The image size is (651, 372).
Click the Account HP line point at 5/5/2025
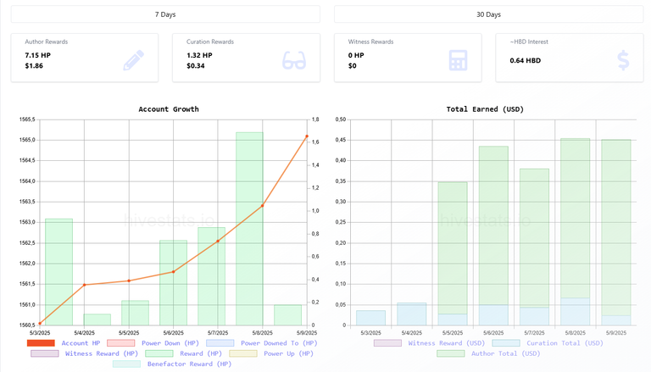coord(129,280)
